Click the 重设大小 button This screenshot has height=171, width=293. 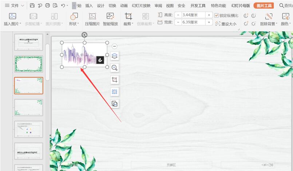pyautogui.click(x=226, y=24)
